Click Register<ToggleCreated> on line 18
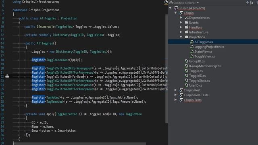Image resolution: width=258 pixels, height=145 pixels. tap(50, 60)
